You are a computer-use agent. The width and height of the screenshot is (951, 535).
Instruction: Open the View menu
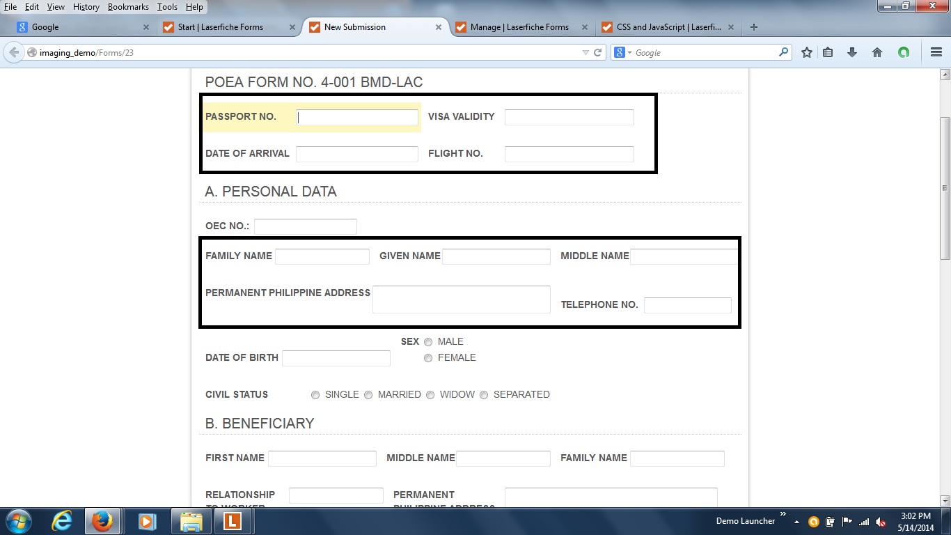(56, 7)
